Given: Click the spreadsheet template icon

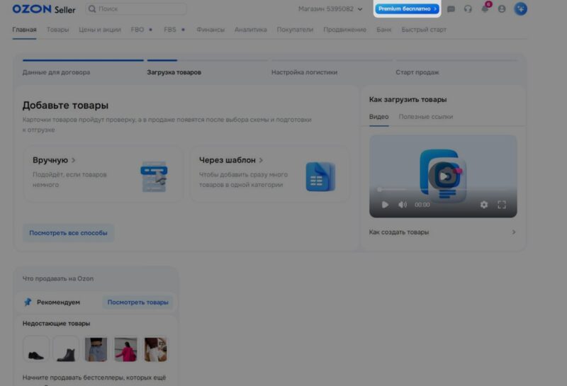Looking at the screenshot, I should point(320,177).
